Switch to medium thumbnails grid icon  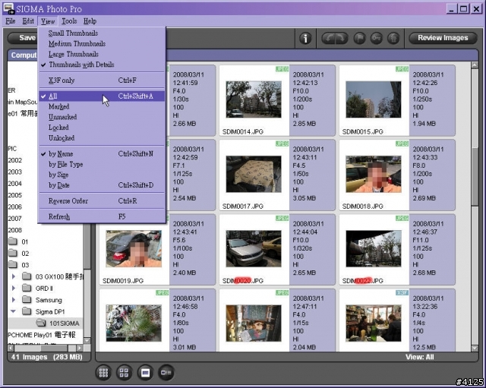[x=125, y=373]
